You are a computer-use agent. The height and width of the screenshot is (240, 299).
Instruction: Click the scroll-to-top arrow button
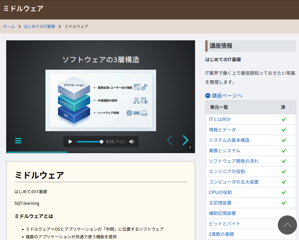287,225
